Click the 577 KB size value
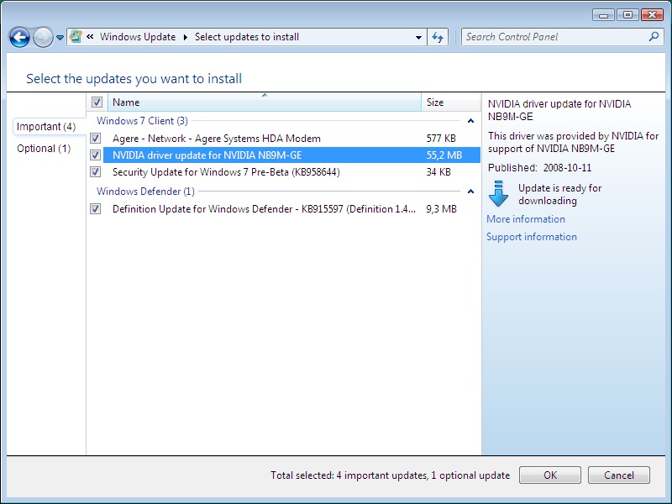This screenshot has width=672, height=504. click(441, 139)
